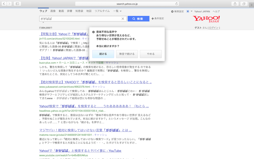Screen dimensions: 254x159
Task: Click the blue 検索 search button
Action: coord(138,19)
